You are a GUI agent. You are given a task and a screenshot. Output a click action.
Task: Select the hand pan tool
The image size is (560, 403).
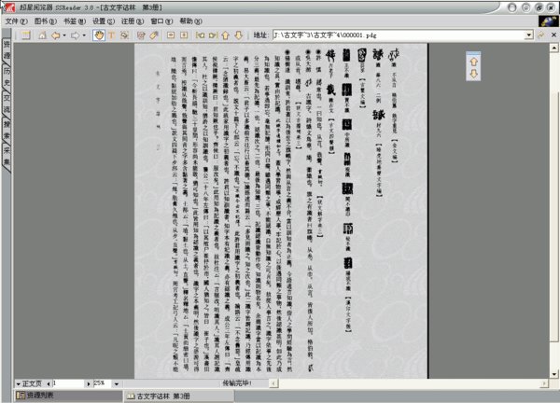(98, 35)
